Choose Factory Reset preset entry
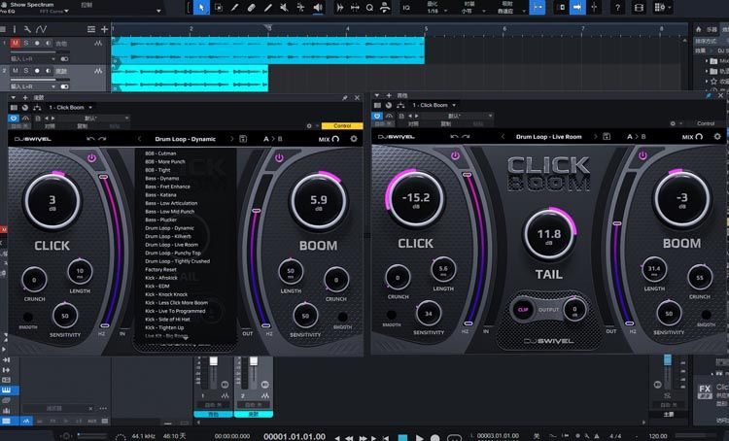 (160, 269)
